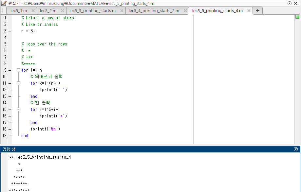Click the '% loop over the rows' comment

click(44, 44)
